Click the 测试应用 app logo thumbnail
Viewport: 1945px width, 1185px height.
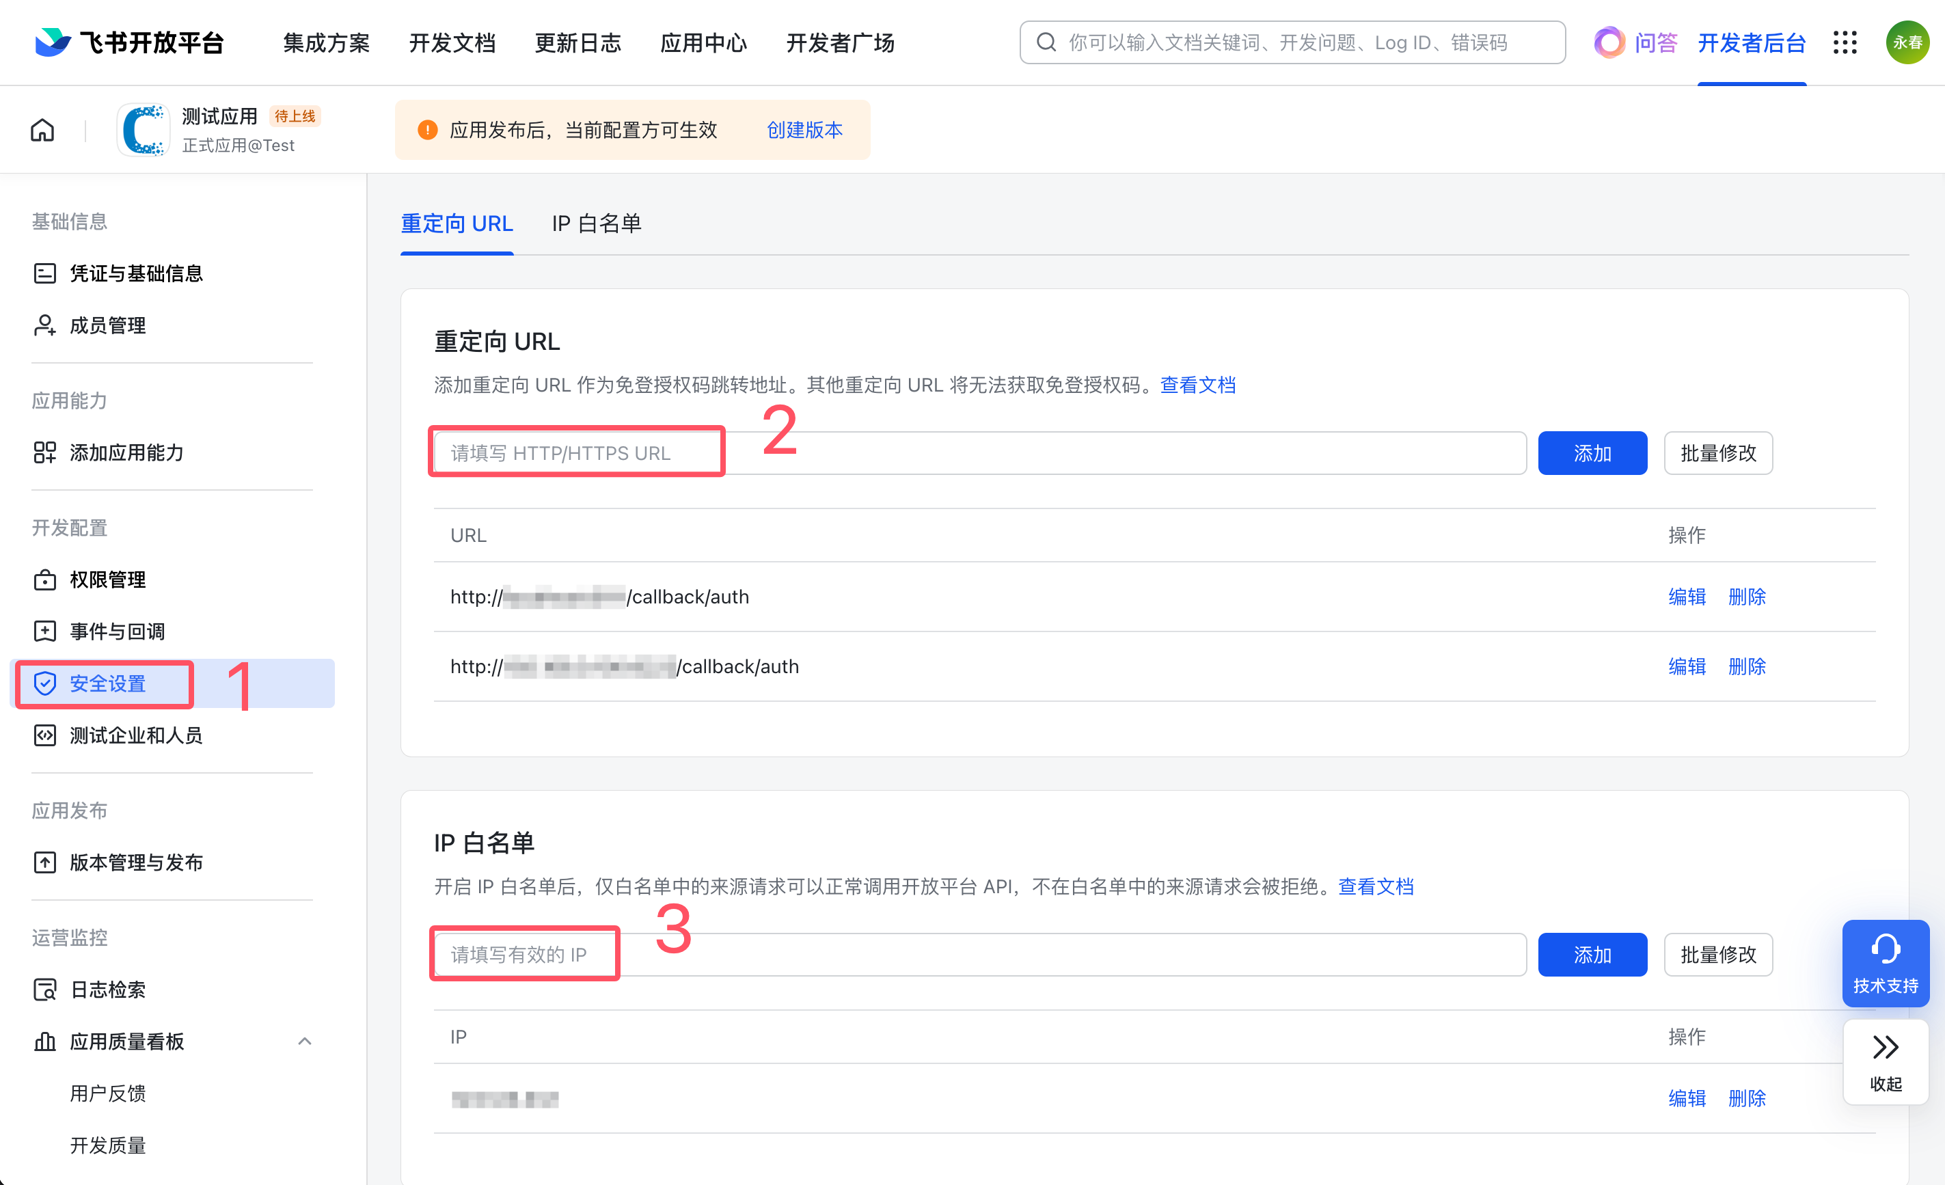(144, 129)
